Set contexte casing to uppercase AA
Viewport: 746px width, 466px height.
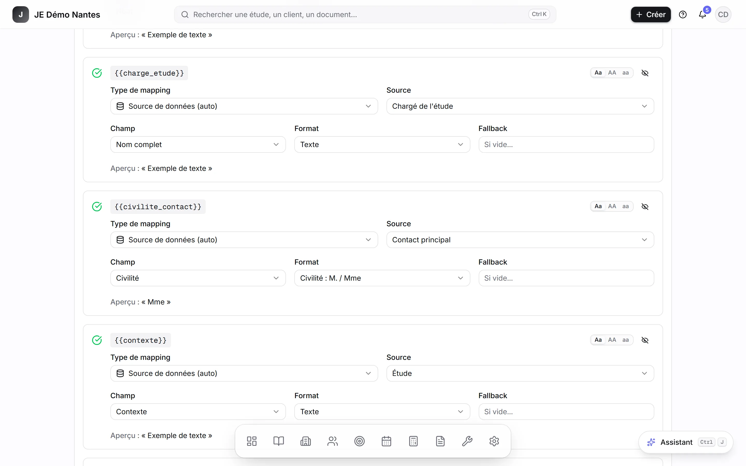pos(612,340)
